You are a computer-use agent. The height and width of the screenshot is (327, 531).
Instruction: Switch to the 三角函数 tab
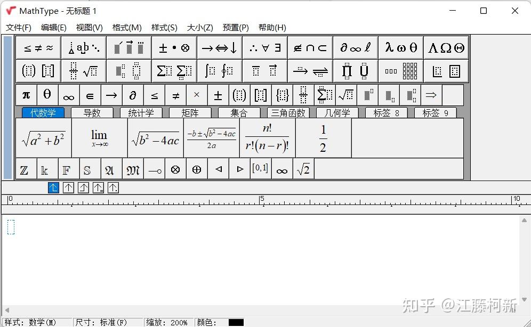pos(288,112)
